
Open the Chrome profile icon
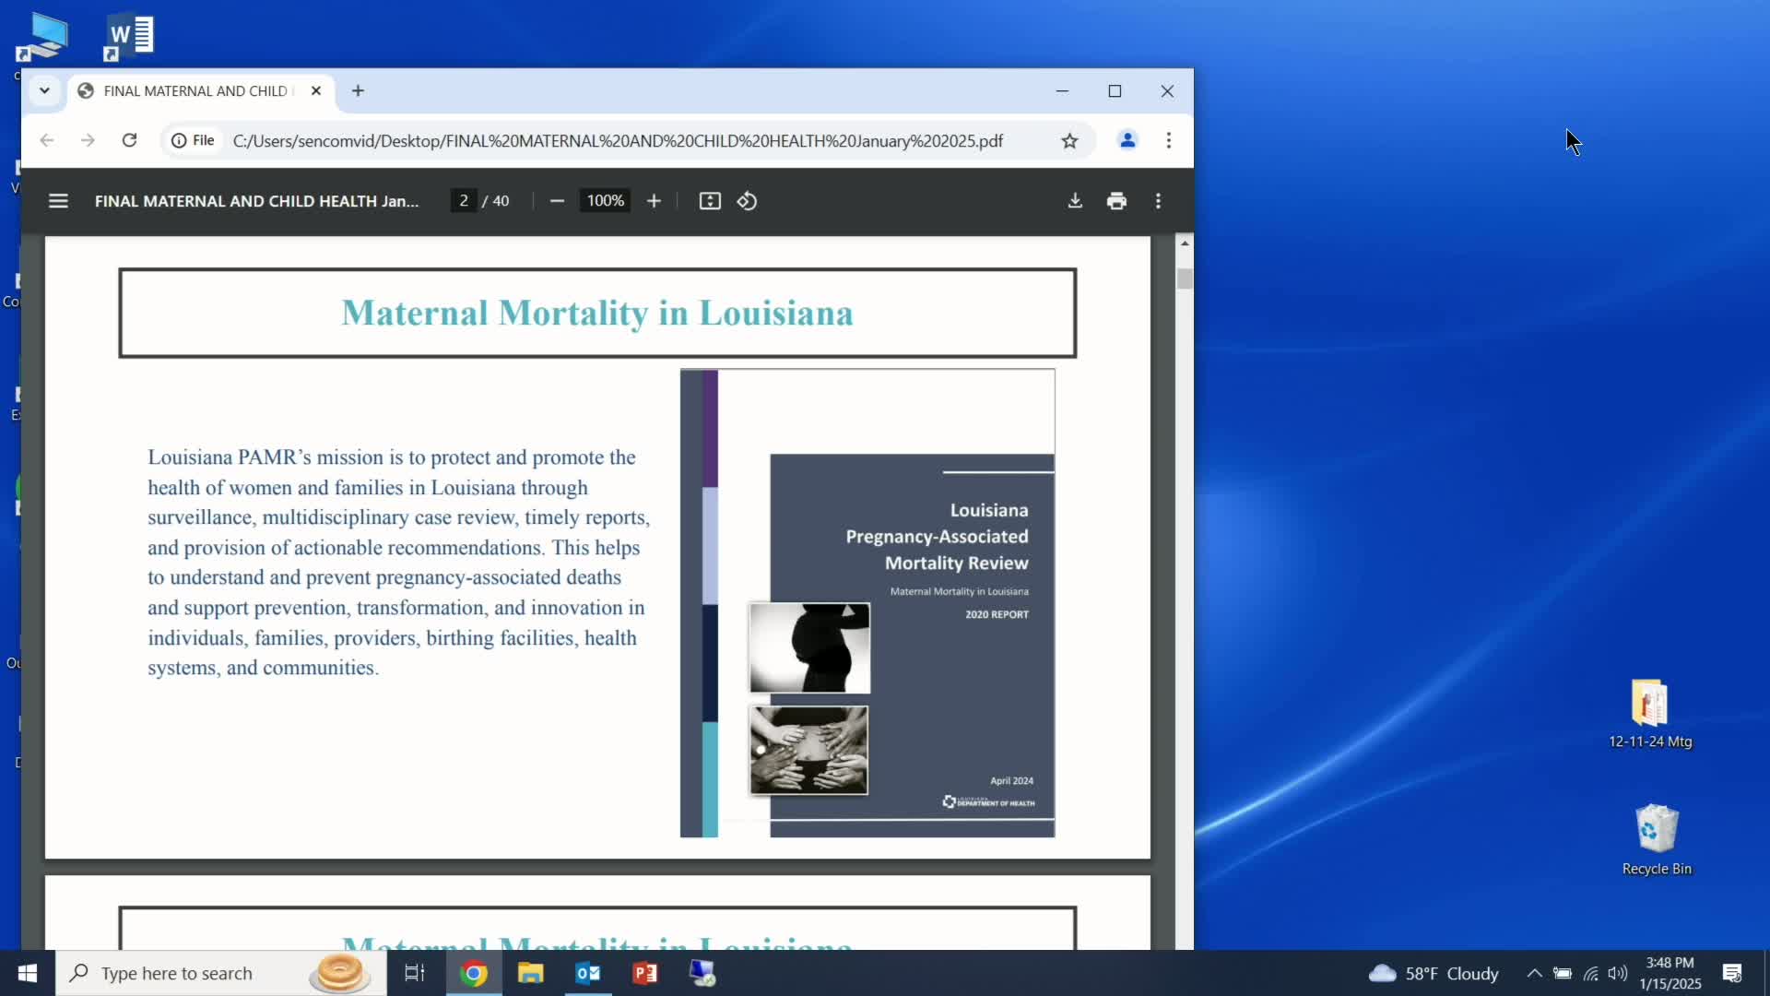click(x=1127, y=140)
